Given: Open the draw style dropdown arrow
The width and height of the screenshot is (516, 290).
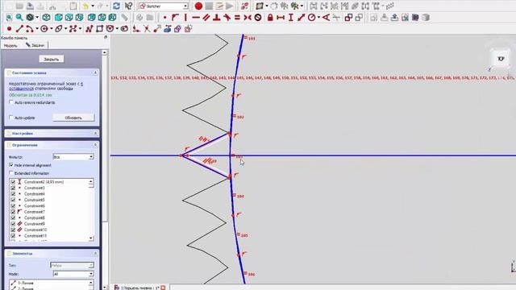Looking at the screenshot, I should (37, 18).
